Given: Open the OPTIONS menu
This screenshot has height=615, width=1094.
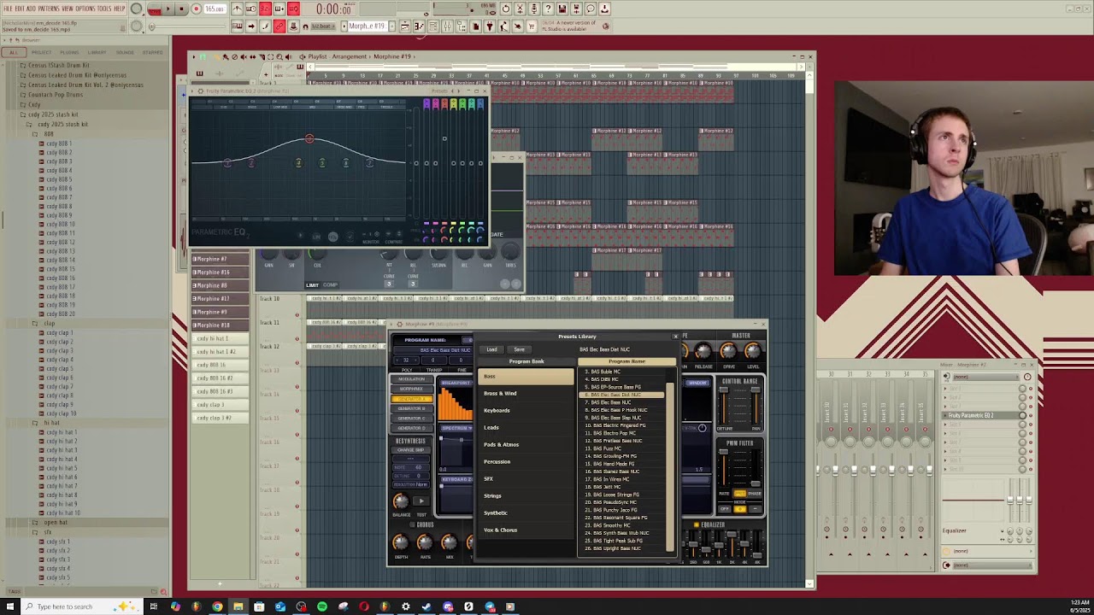Looking at the screenshot, I should coord(85,9).
